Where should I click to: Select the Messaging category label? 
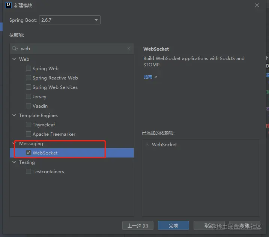(31, 144)
